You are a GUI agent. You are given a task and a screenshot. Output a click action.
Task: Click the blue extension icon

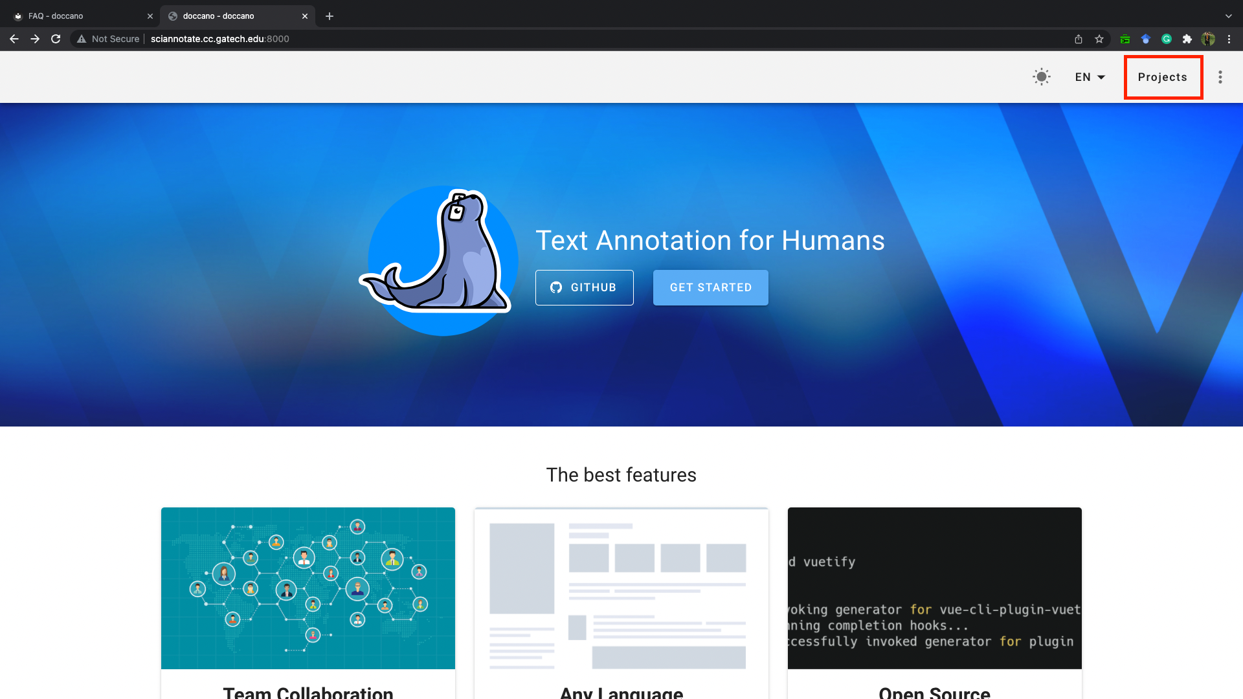(1146, 39)
